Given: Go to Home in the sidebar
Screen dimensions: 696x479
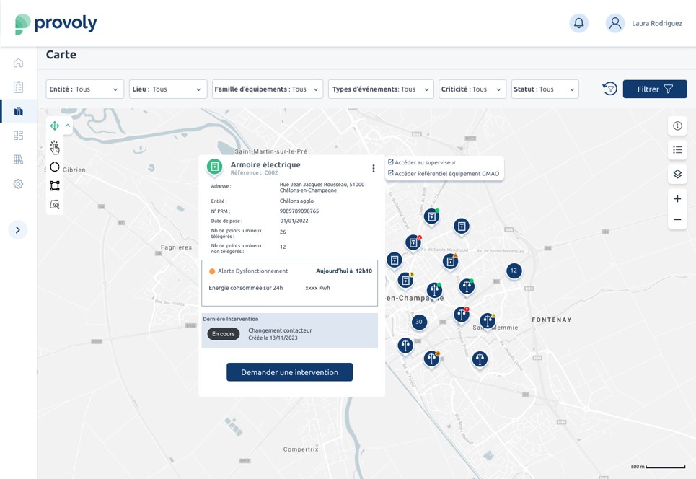Looking at the screenshot, I should [x=18, y=63].
